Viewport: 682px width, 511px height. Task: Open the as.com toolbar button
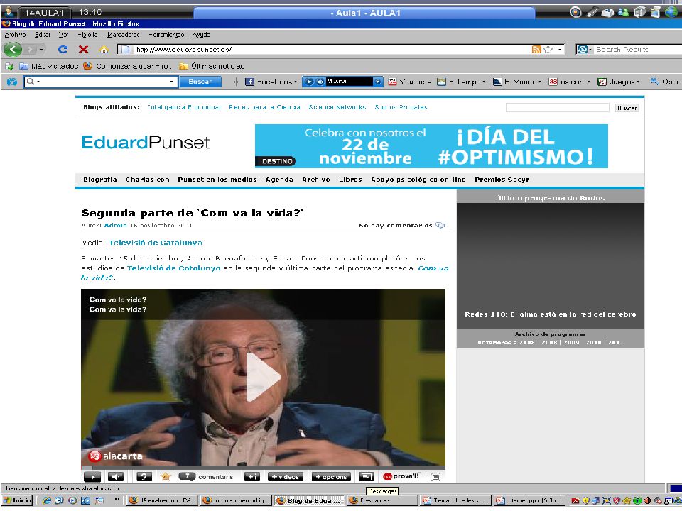[569, 82]
